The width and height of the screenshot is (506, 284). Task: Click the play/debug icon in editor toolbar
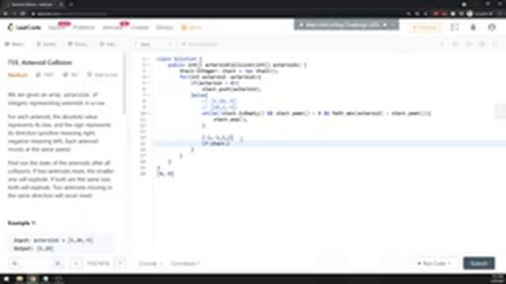[x=469, y=44]
